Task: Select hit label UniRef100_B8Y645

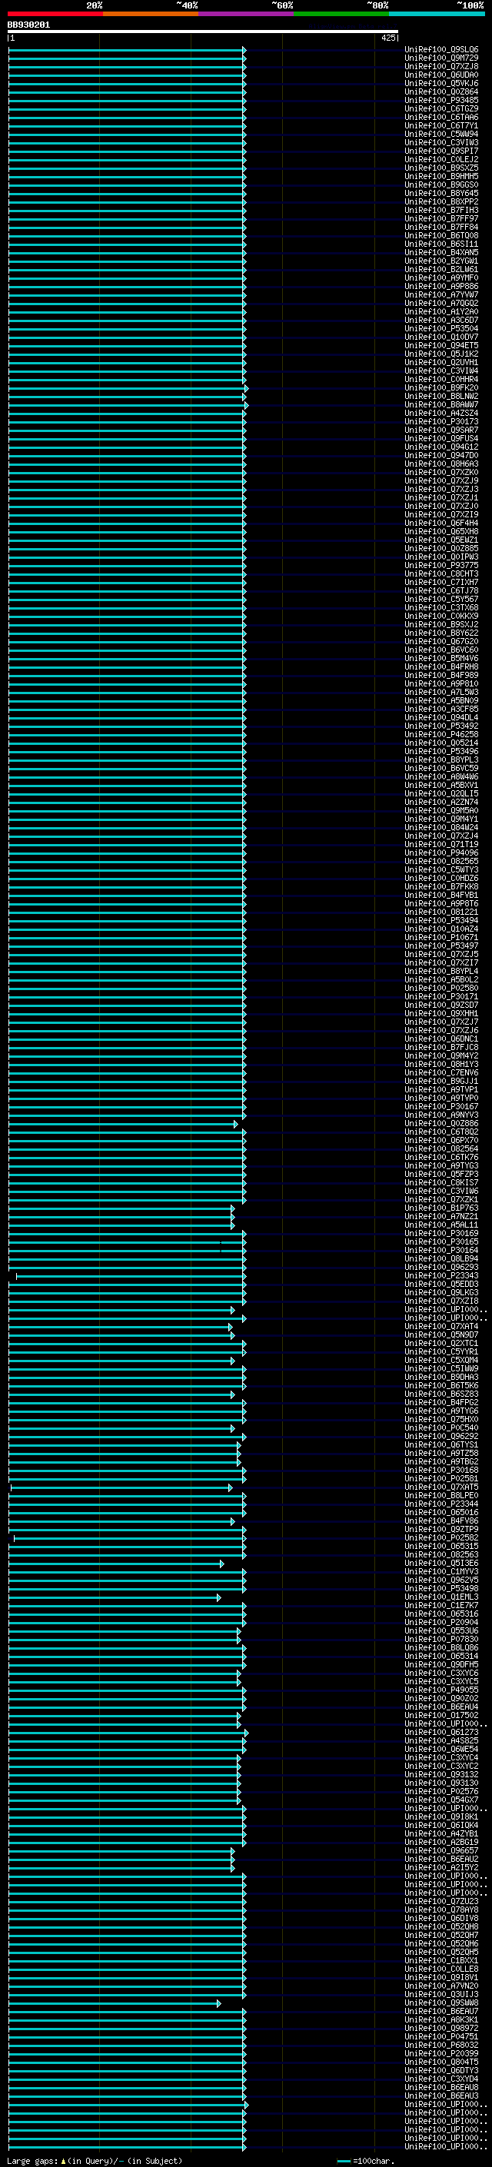Action: (441, 194)
